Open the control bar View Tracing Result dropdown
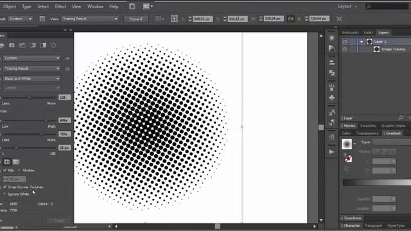411x231 pixels. tap(90, 19)
